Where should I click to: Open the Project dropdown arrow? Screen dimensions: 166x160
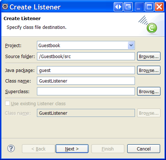(131, 45)
